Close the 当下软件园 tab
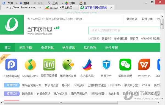Viewport: 165px width, 105px height. click(111, 8)
